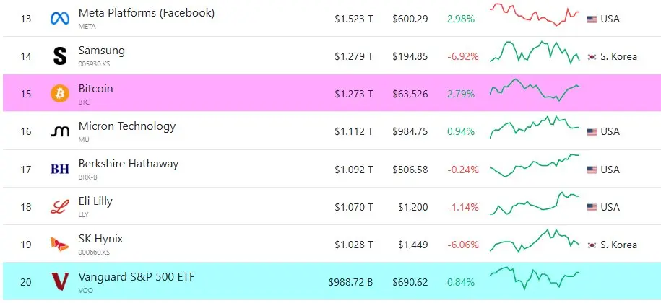This screenshot has height=303, width=661.
Task: Click the S. Korea flag in Samsung row
Action: point(592,56)
